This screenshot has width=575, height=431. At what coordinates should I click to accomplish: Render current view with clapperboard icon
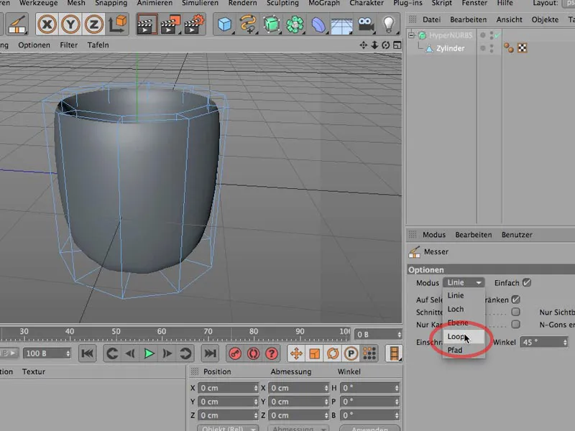147,24
